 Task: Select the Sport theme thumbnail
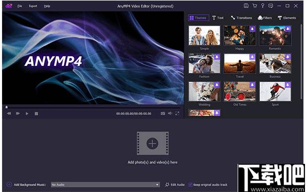[x=275, y=91]
